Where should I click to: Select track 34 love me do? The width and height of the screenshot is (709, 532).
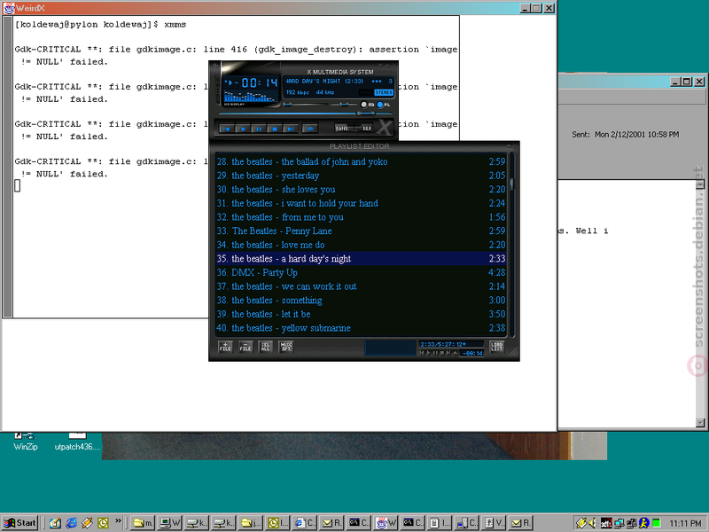pos(361,245)
